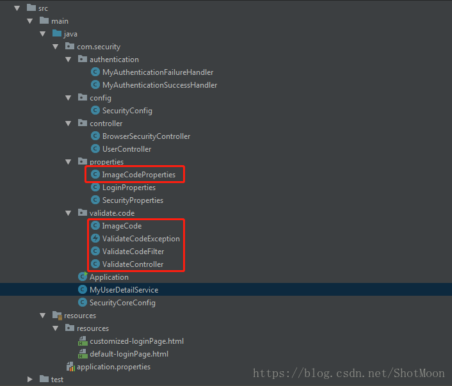The height and width of the screenshot is (386, 452).
Task: Select the UserController class
Action: 127,149
